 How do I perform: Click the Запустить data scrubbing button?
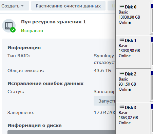104,101
